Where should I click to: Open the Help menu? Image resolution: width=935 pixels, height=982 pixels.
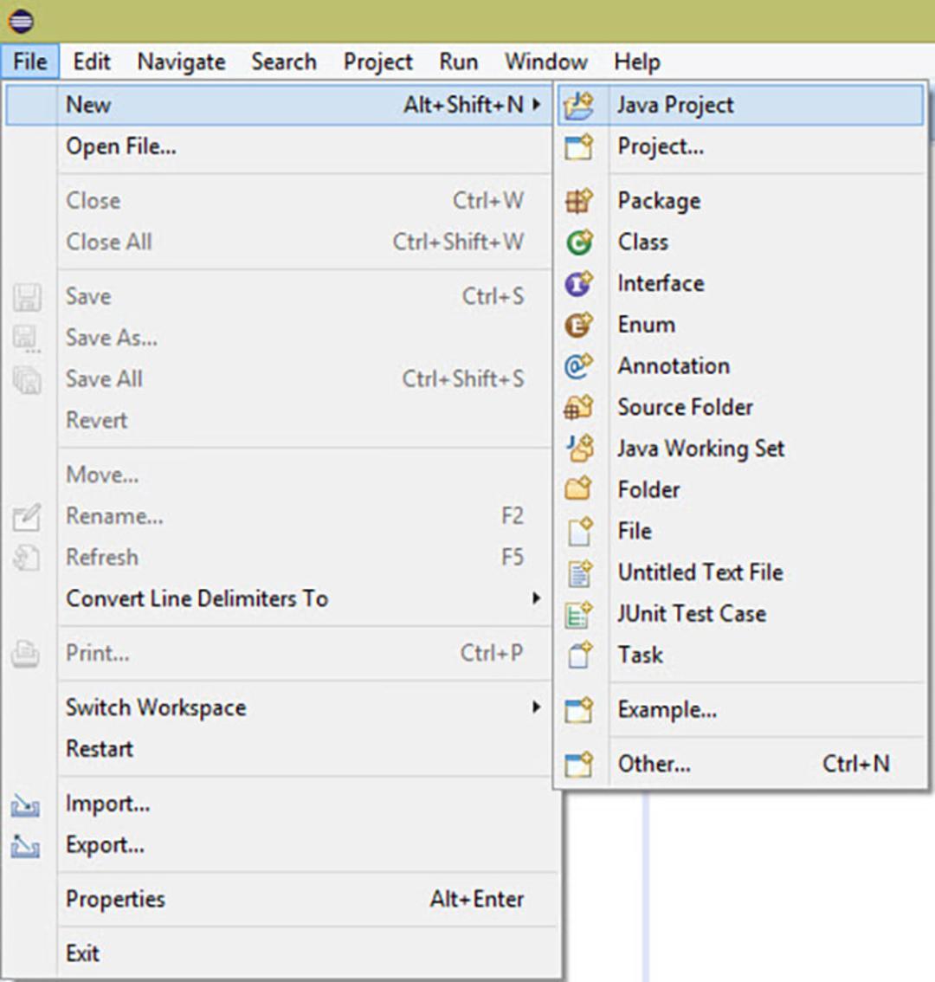pos(637,62)
